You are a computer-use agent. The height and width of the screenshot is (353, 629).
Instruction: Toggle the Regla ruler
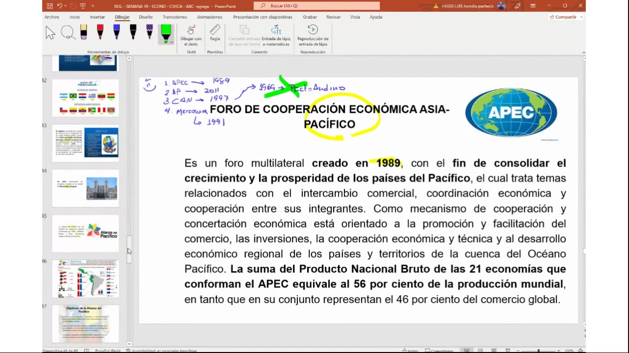pyautogui.click(x=215, y=33)
